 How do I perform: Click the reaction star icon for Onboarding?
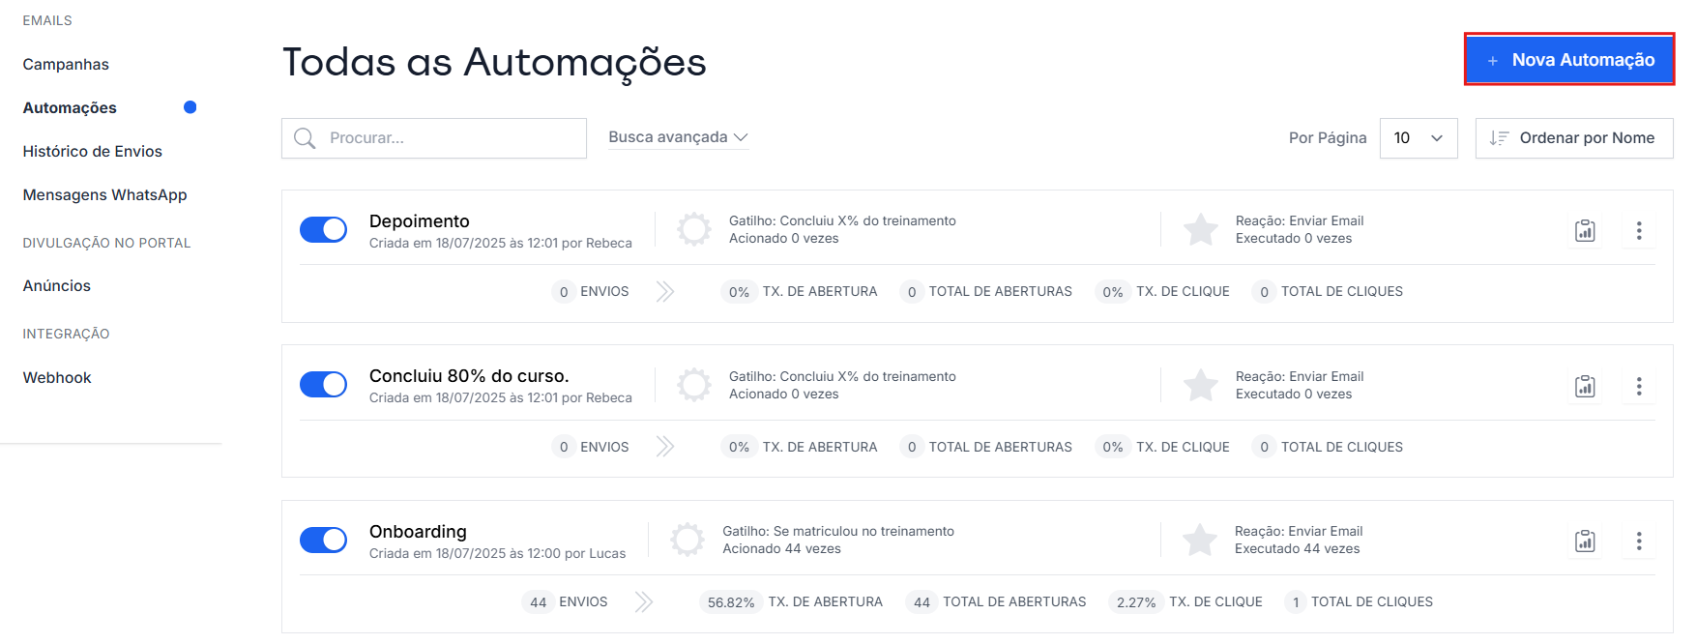[x=1200, y=540]
